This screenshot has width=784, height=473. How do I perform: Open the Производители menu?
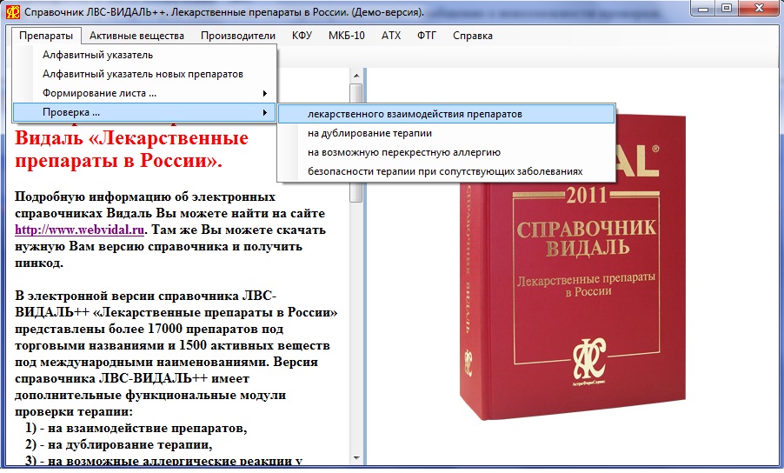coord(238,36)
